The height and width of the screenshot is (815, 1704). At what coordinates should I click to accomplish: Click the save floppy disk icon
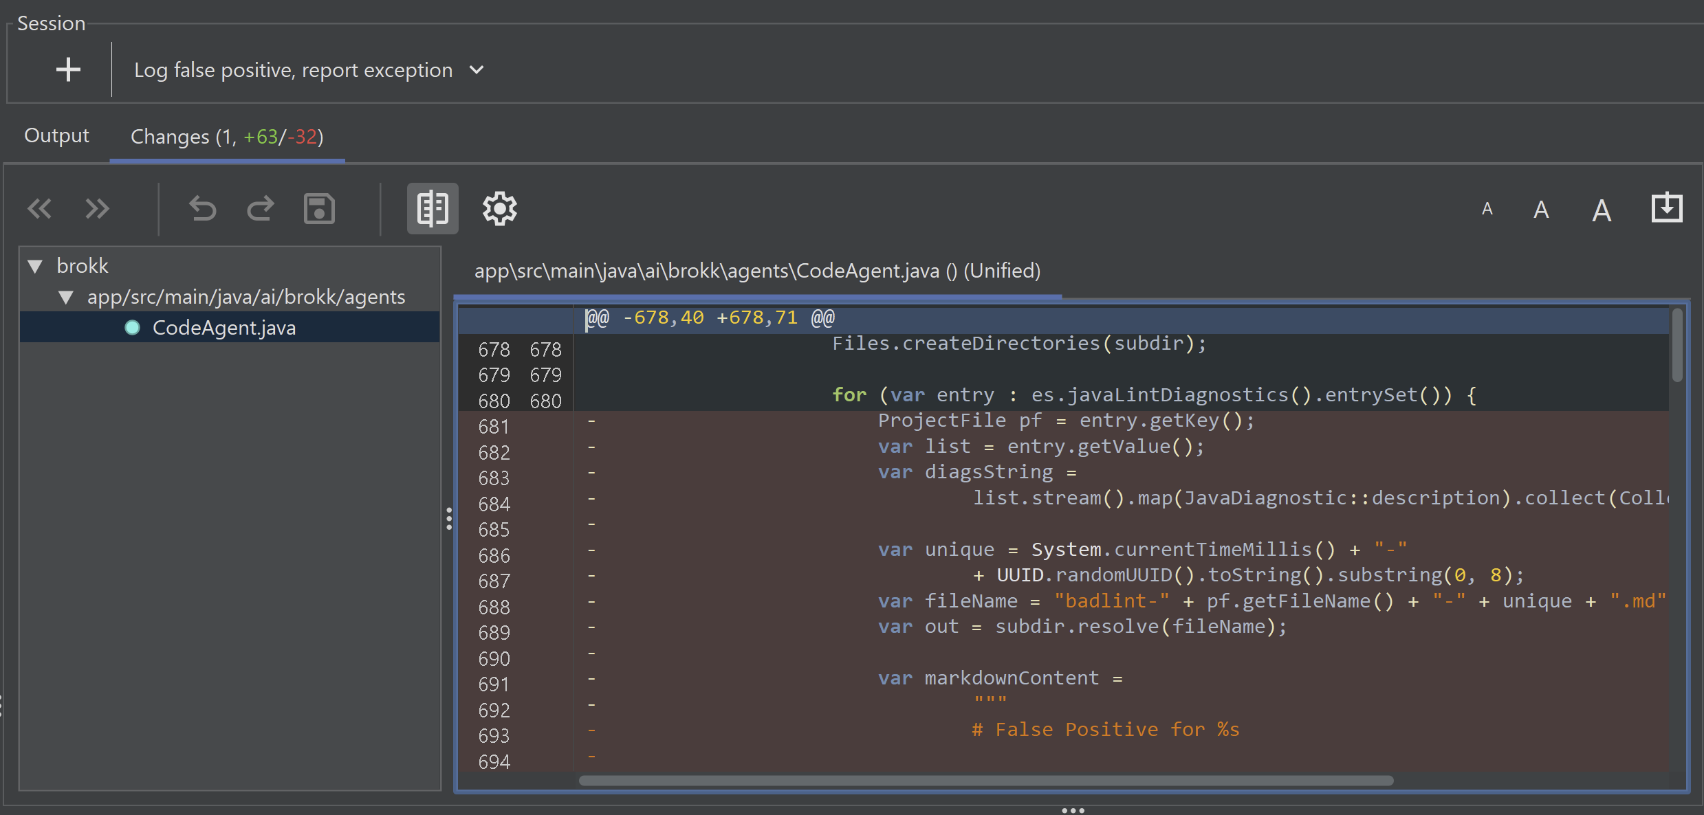point(319,208)
